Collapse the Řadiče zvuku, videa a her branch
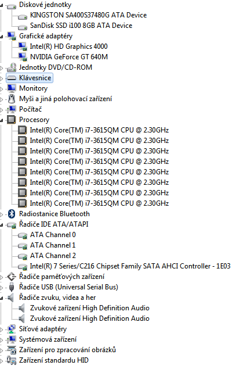 2,298
